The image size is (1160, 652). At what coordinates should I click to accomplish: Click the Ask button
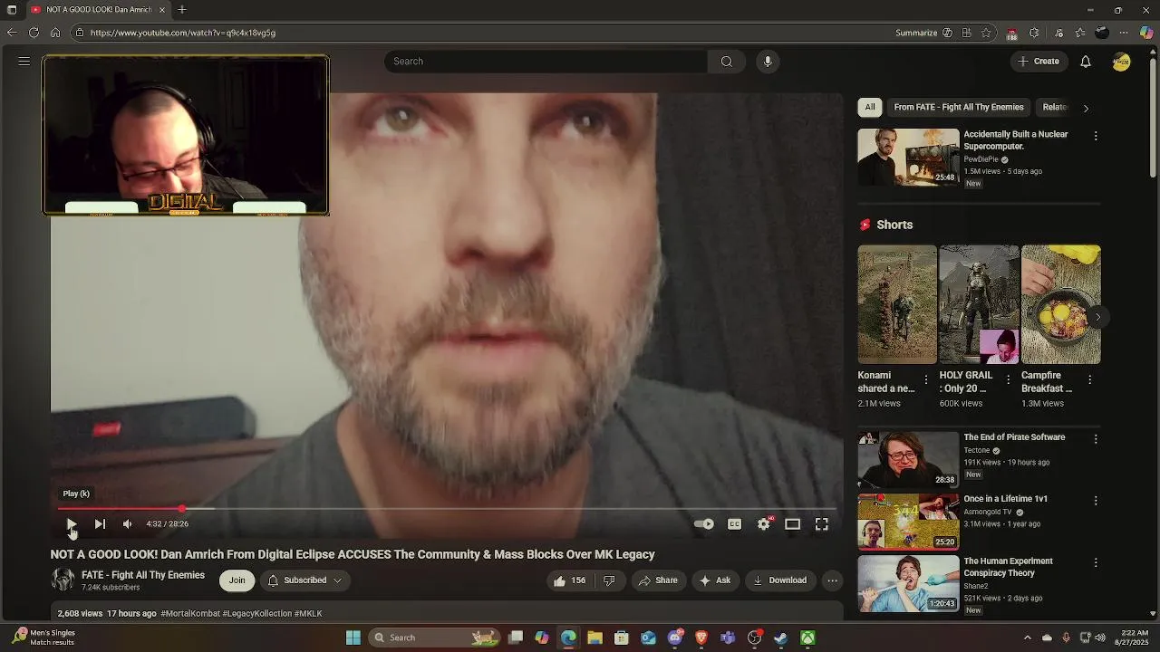714,580
